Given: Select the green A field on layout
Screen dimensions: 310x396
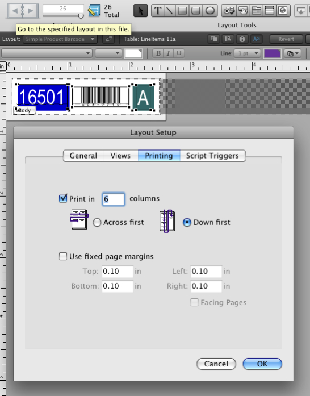Looking at the screenshot, I should point(143,97).
